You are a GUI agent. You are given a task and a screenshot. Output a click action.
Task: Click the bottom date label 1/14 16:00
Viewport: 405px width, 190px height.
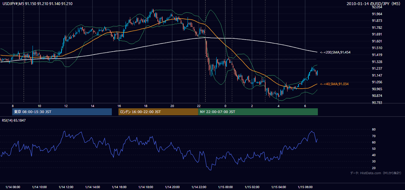point(119,187)
